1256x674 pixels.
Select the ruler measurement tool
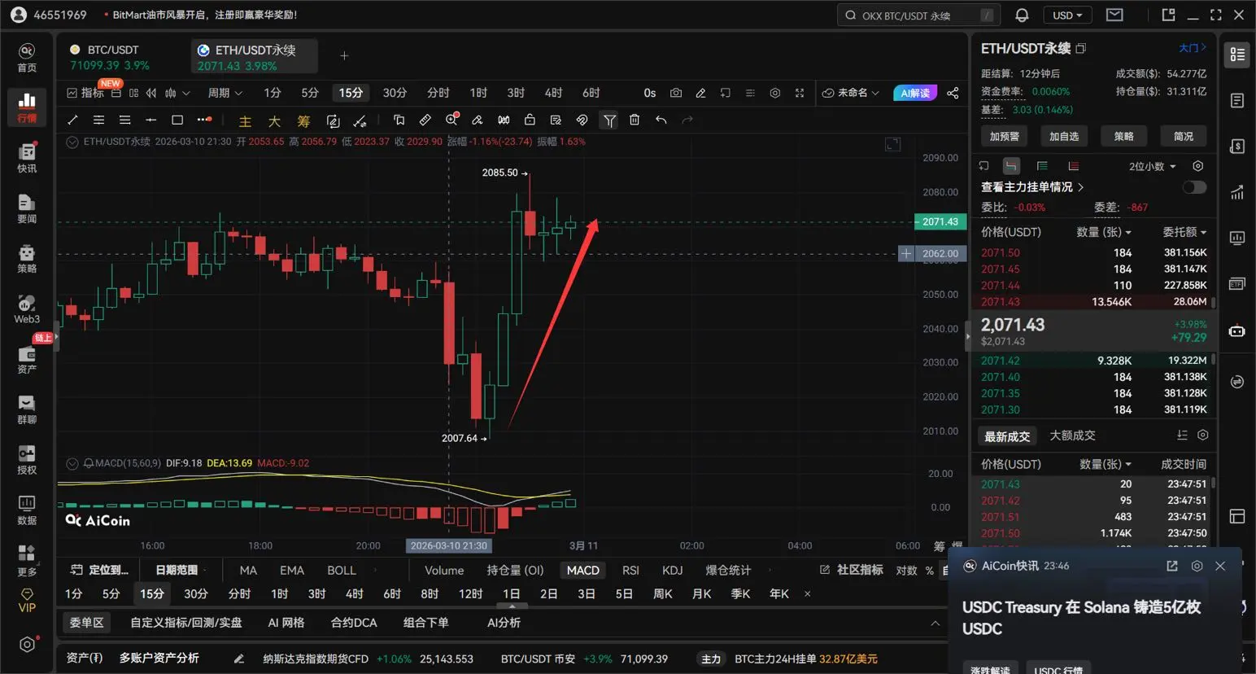[x=425, y=120]
